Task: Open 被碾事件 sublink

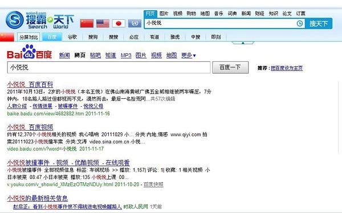Action: [68, 106]
